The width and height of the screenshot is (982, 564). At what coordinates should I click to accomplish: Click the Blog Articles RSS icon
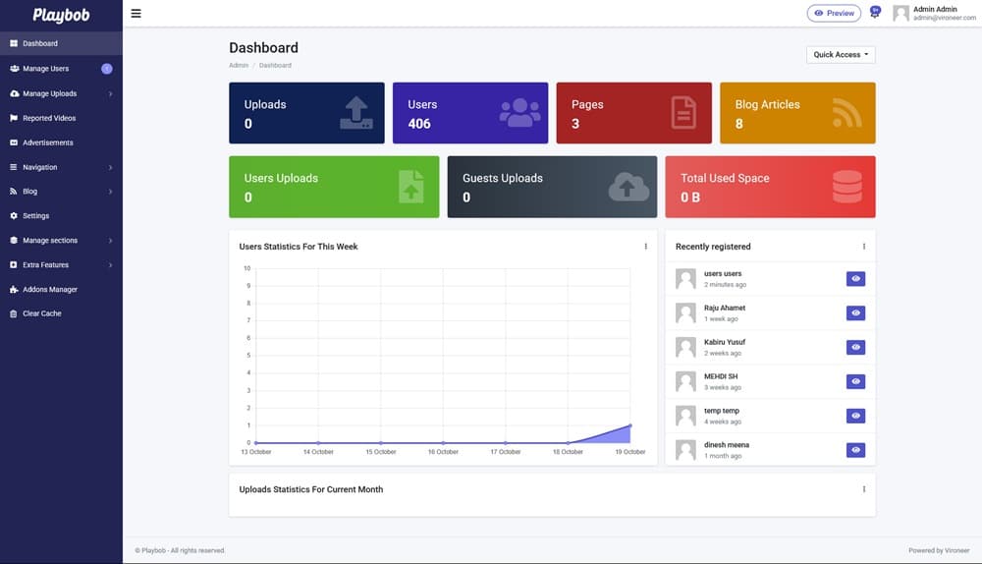pyautogui.click(x=846, y=113)
